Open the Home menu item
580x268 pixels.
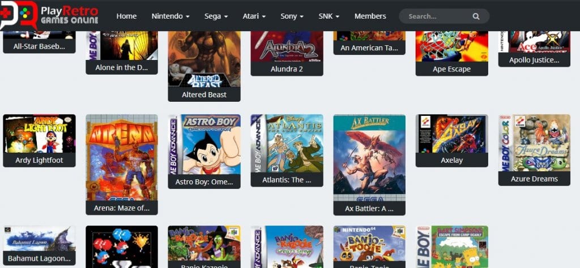point(126,16)
